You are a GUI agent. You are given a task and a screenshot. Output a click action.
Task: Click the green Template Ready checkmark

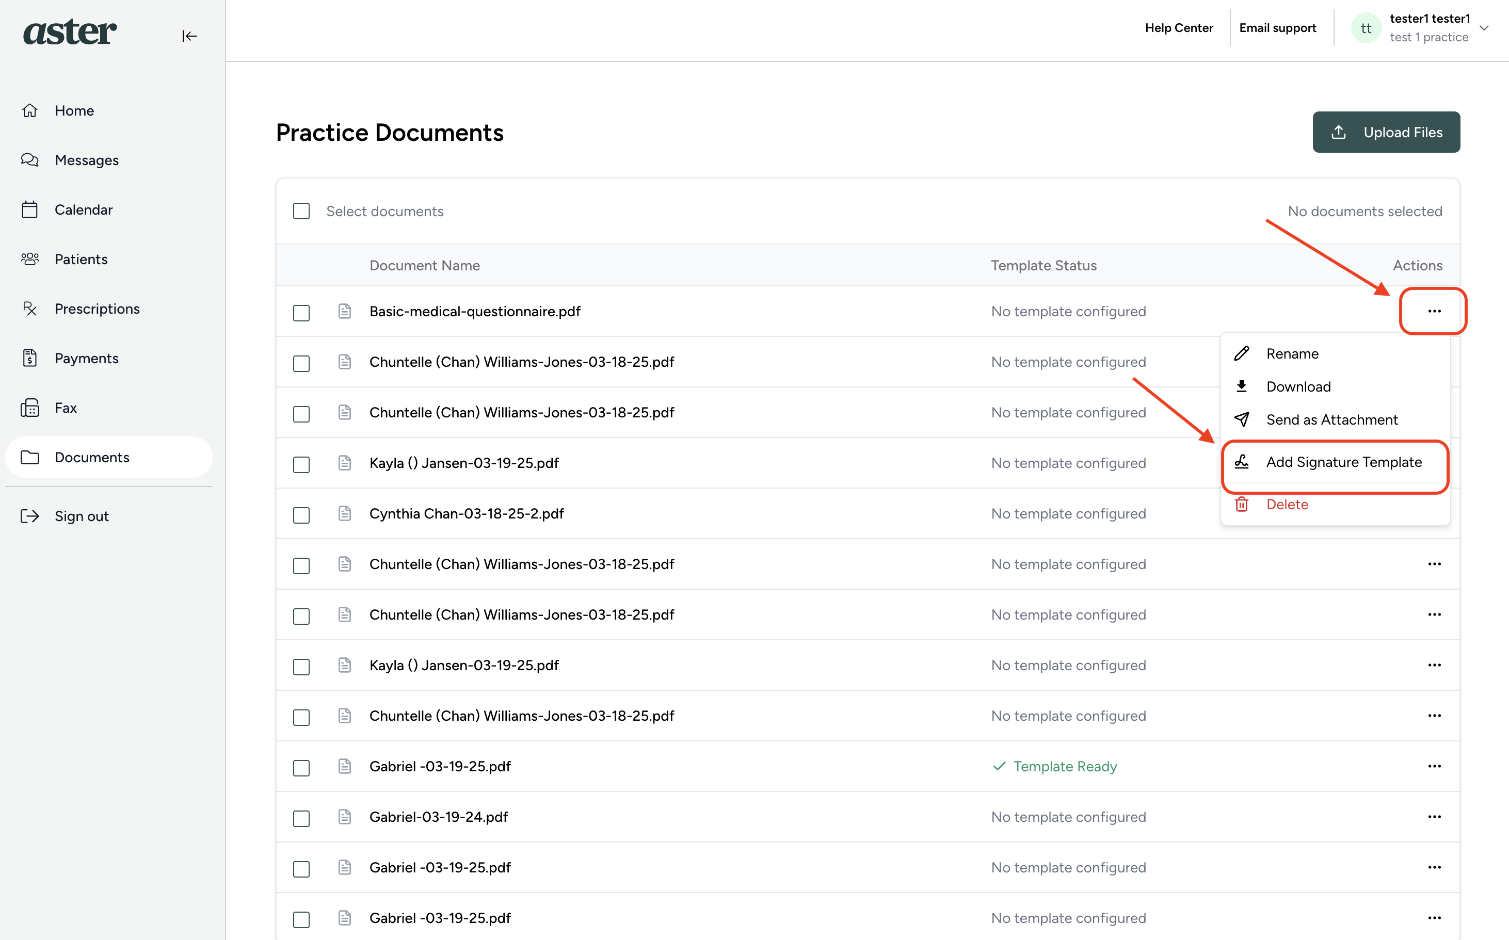pos(999,767)
